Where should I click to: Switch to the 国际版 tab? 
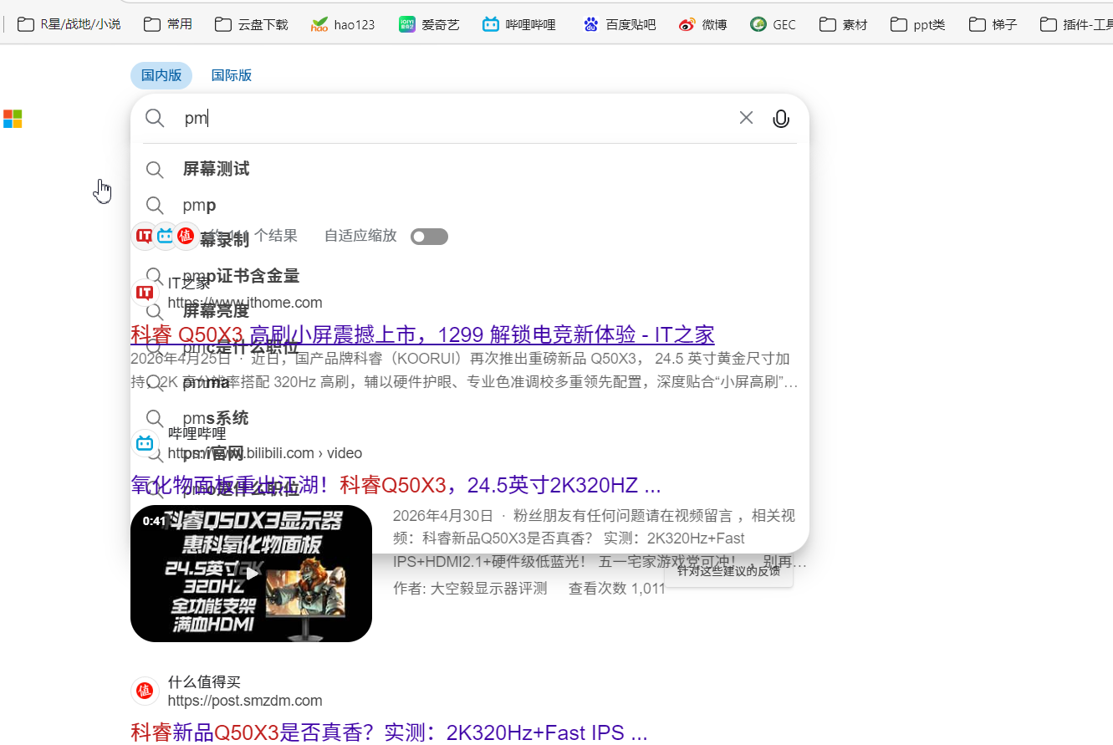(x=232, y=75)
